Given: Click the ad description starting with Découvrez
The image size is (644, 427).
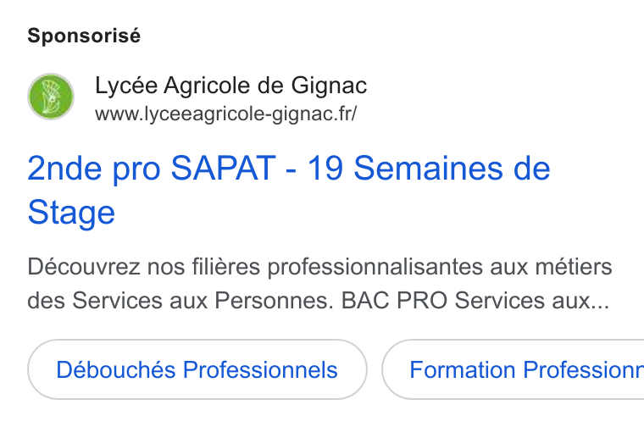Looking at the screenshot, I should (x=319, y=283).
